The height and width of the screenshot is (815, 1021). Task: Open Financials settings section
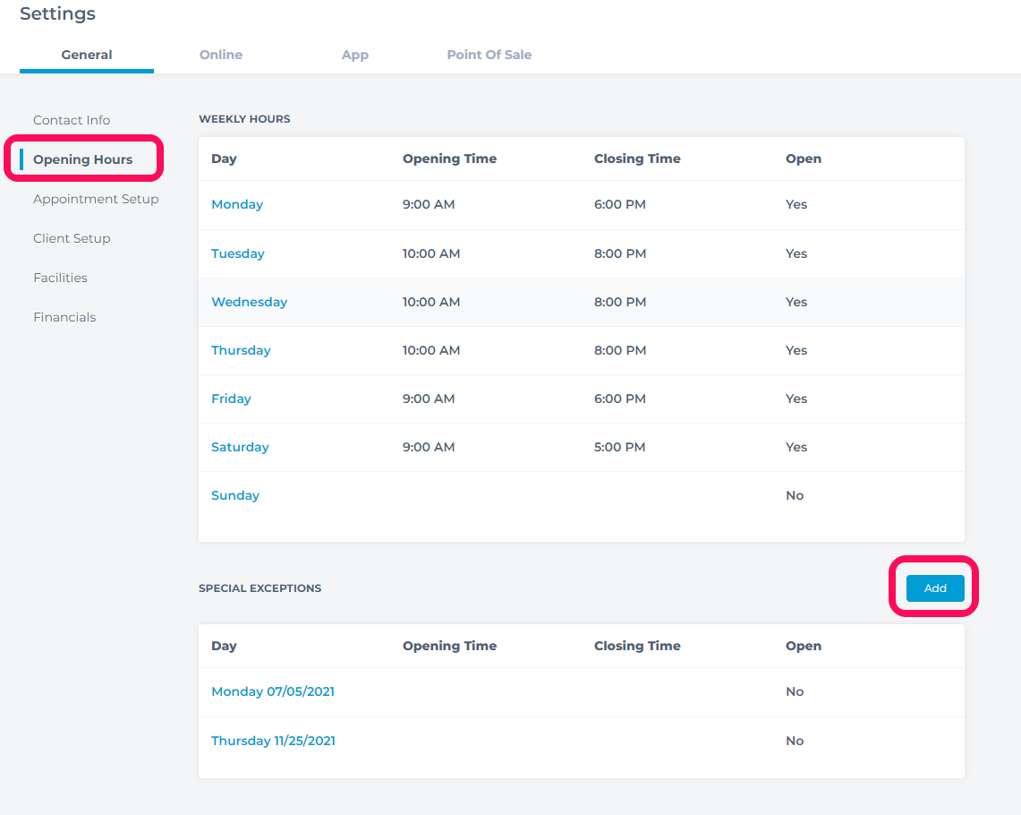[x=64, y=317]
